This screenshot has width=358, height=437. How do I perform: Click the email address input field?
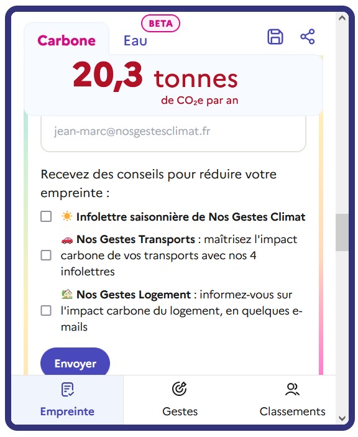pos(173,133)
